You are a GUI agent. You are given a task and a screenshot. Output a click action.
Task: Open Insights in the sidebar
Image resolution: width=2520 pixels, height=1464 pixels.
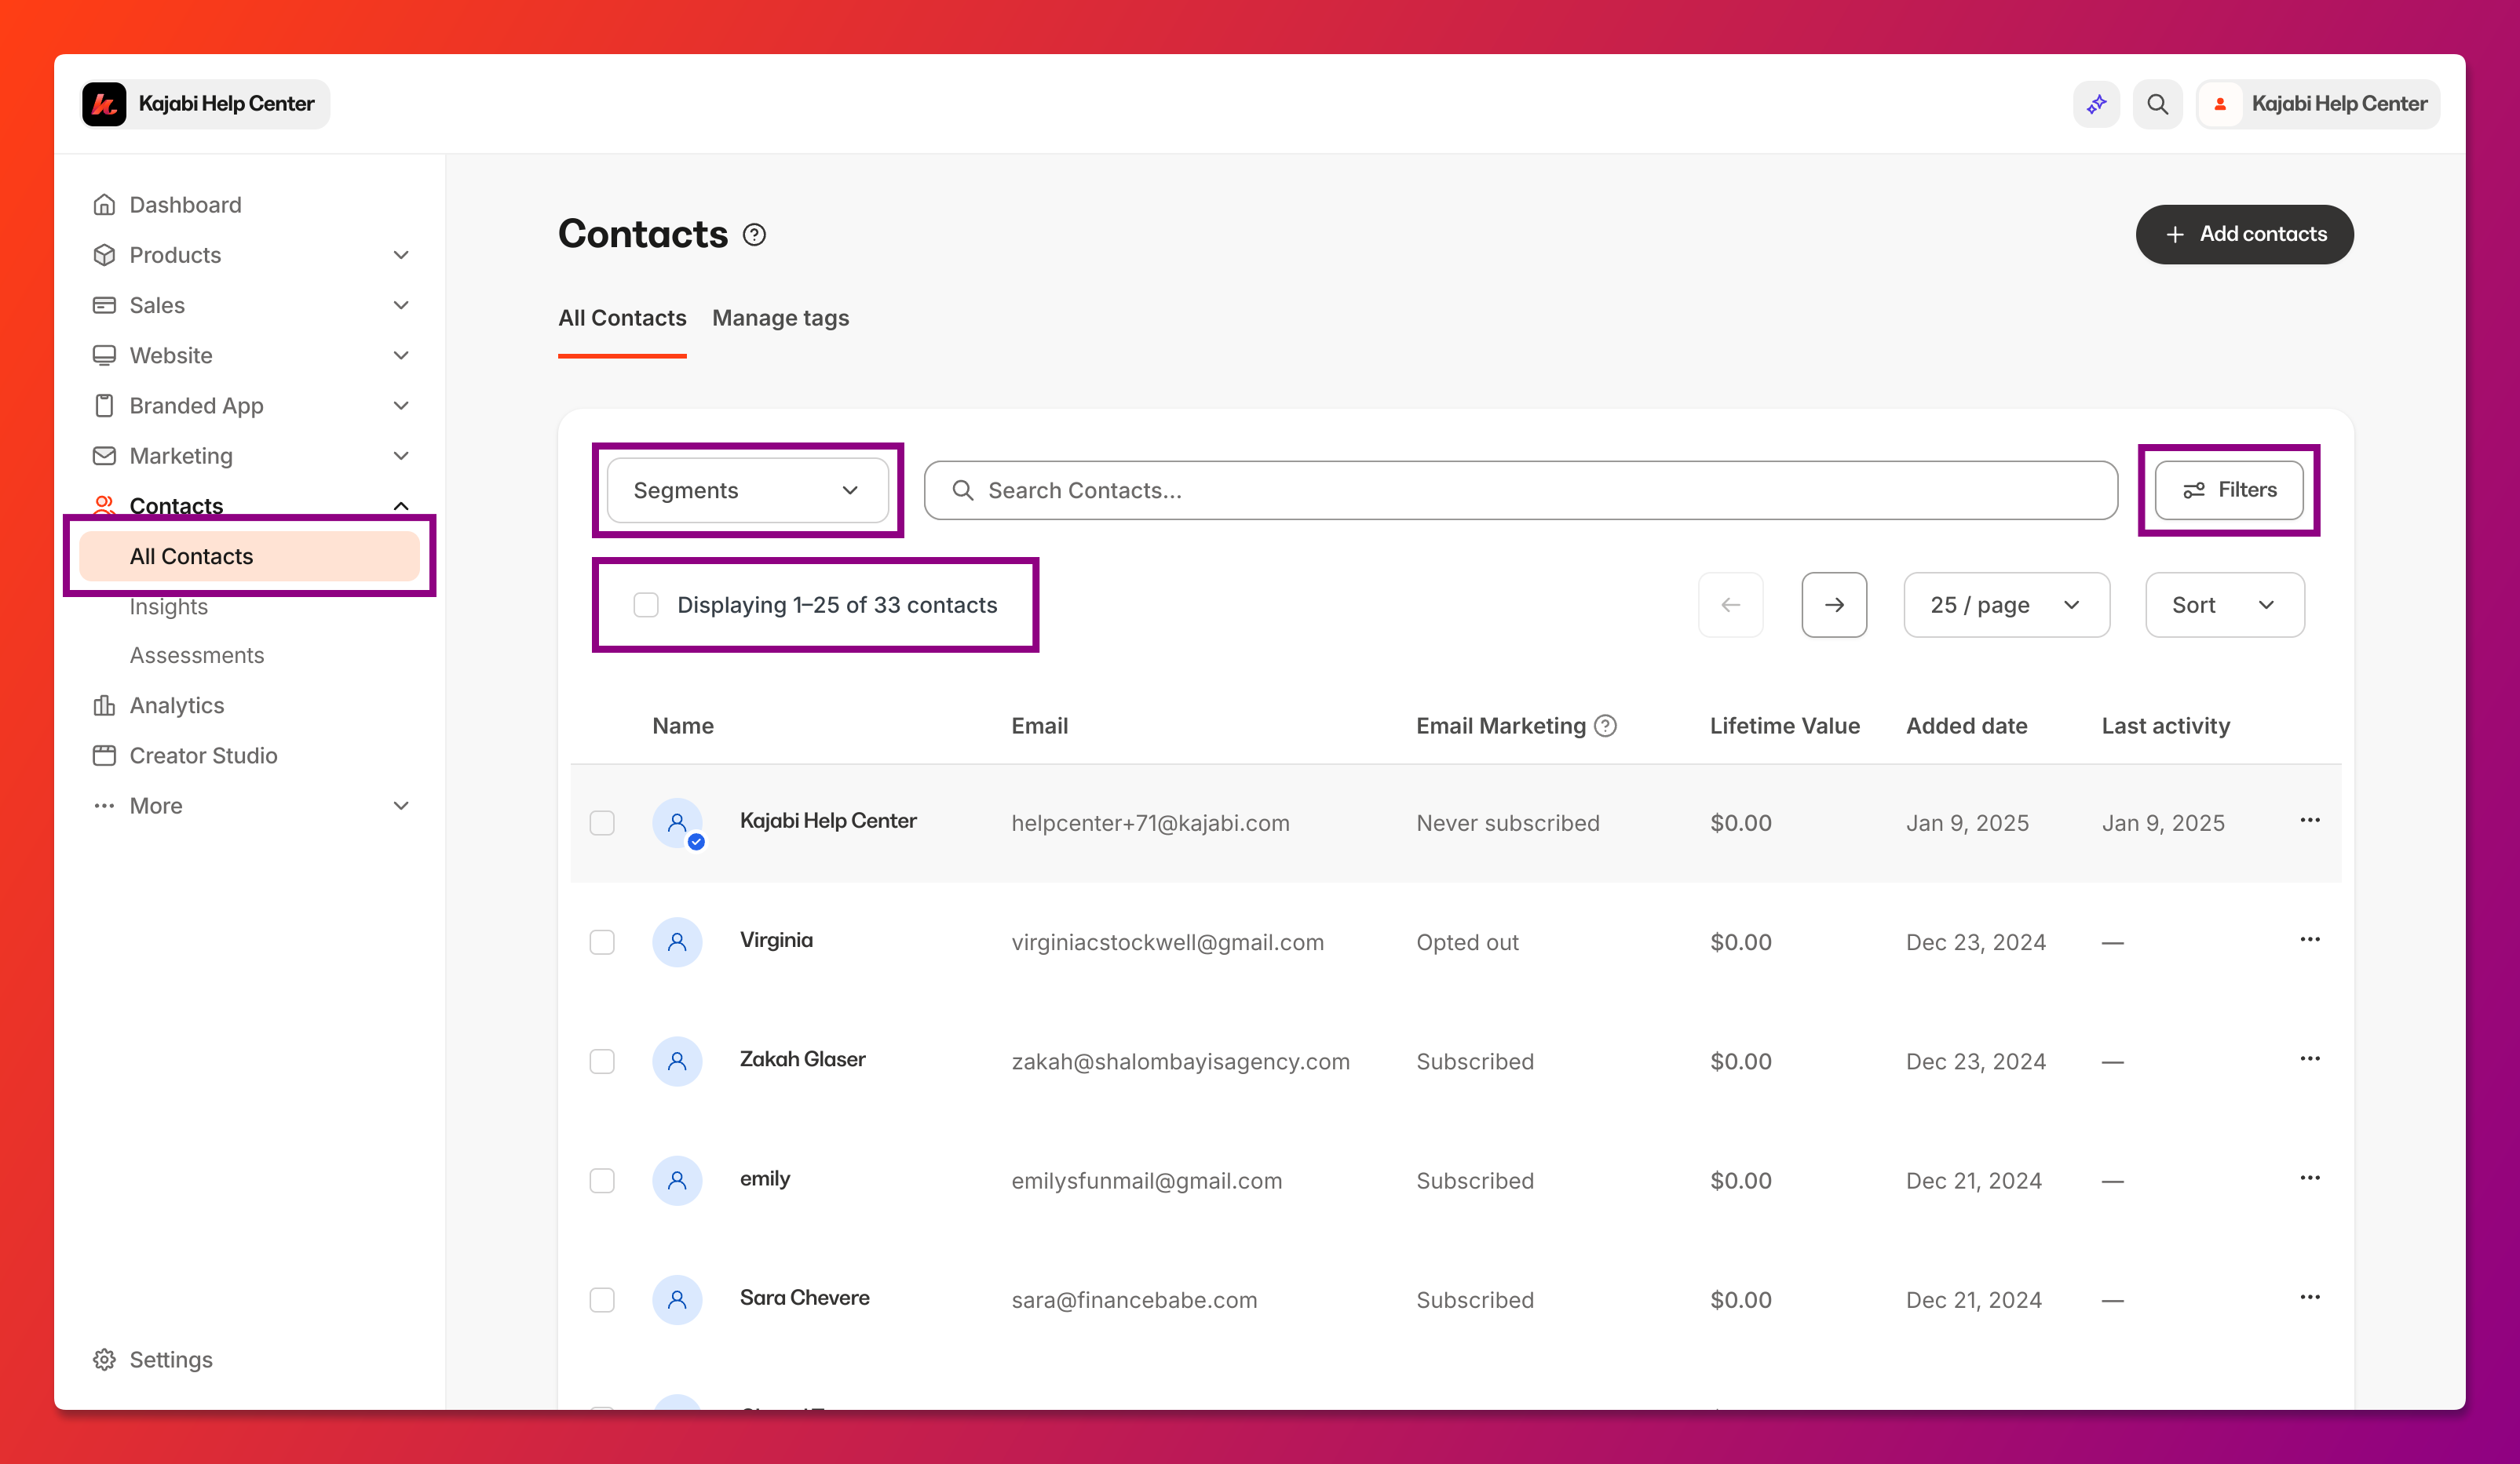tap(168, 606)
